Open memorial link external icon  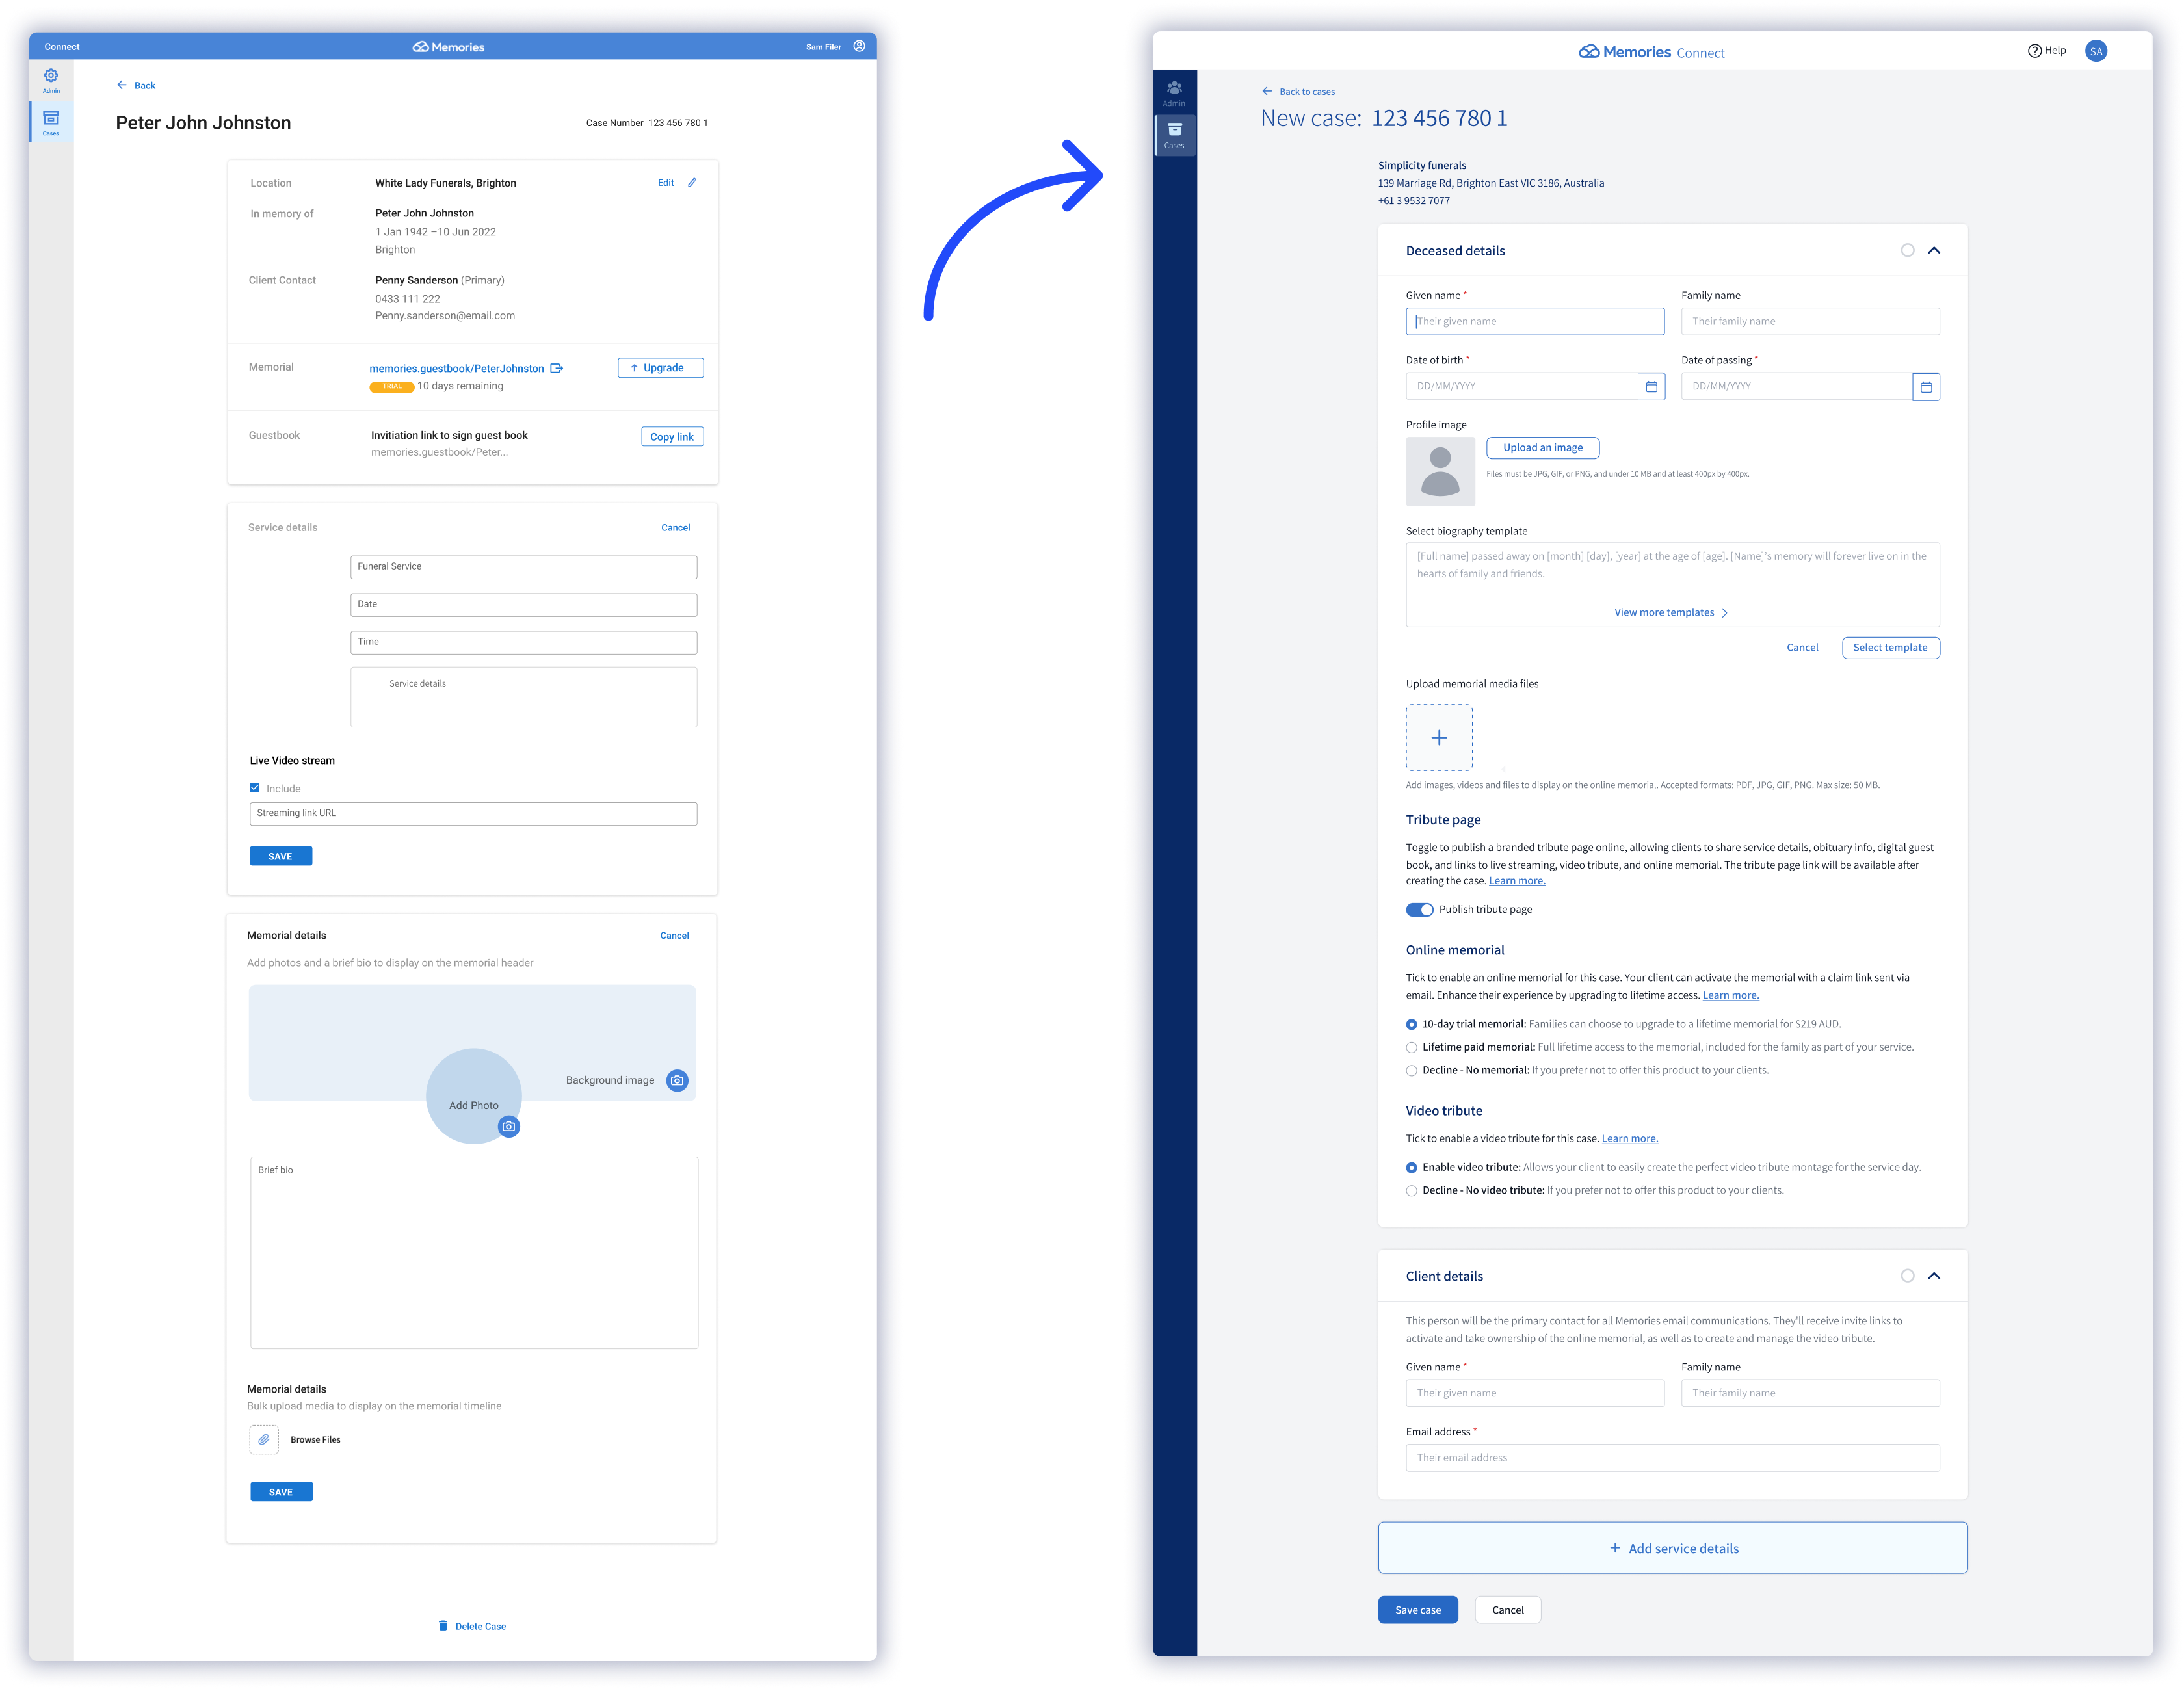[557, 368]
